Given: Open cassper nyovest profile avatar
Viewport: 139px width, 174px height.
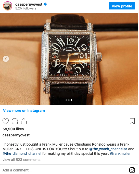Looking at the screenshot, I should (x=8, y=6).
